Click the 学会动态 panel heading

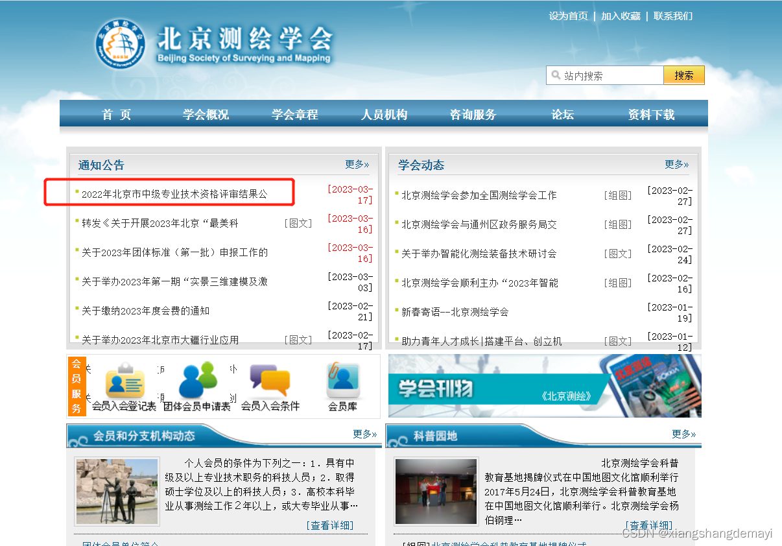(421, 165)
